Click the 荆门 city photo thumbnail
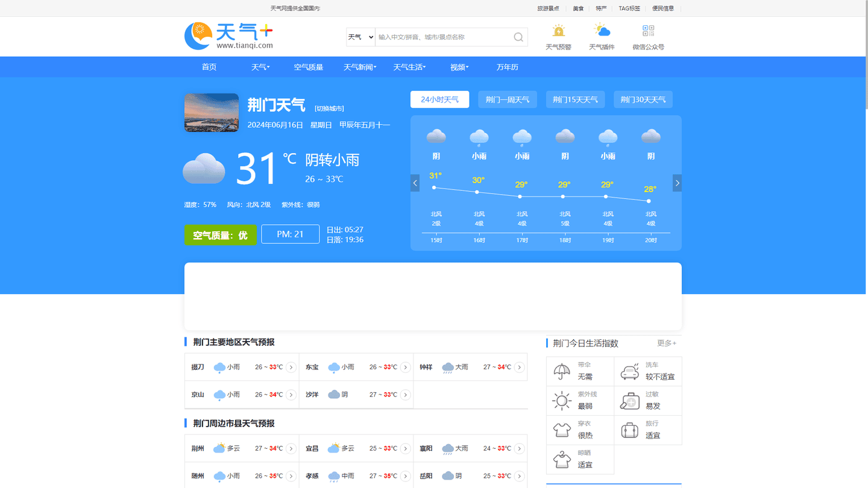 click(x=212, y=113)
